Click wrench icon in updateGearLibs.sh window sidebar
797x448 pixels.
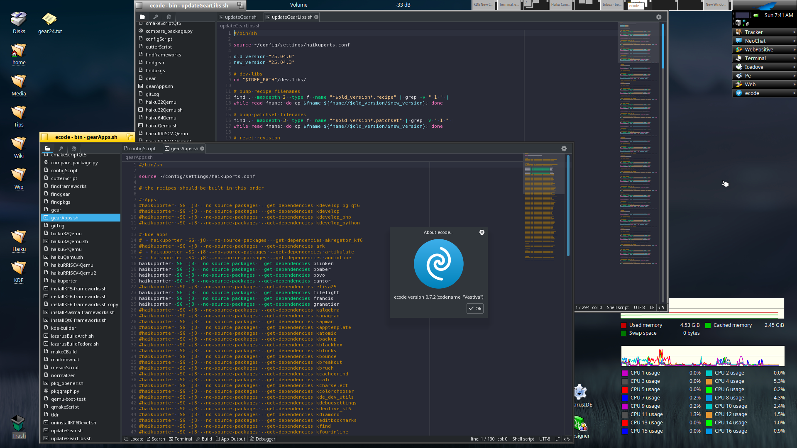[x=156, y=17]
